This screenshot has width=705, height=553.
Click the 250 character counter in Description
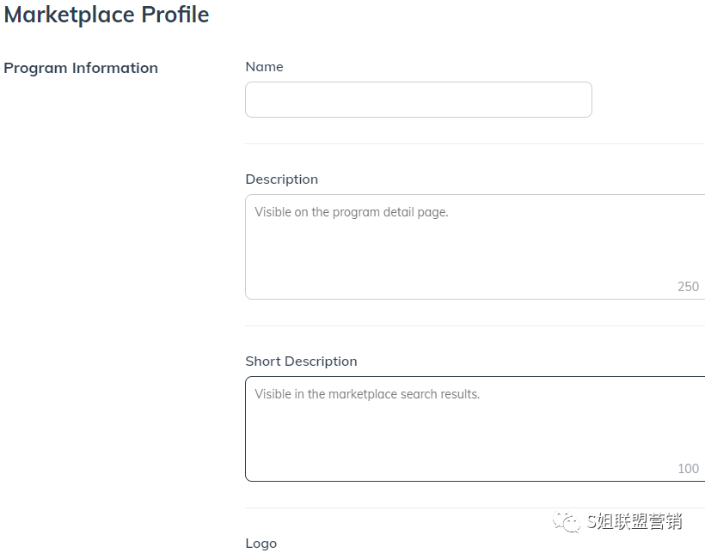[688, 287]
